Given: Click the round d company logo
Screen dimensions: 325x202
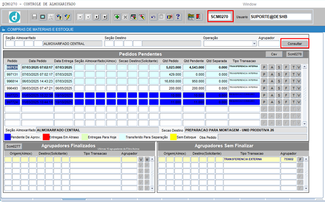Looking at the screenshot, I should coord(15,17).
